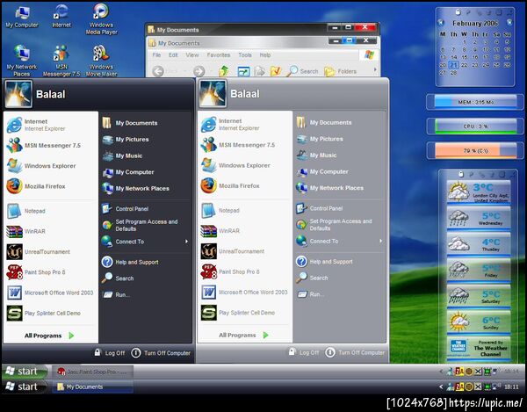Click the Back arrow in the My Documents toolbar
Image resolution: width=527 pixels, height=412 pixels.
158,71
